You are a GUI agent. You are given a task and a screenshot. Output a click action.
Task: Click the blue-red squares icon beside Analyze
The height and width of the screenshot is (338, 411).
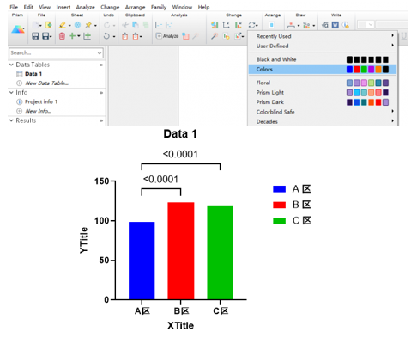pyautogui.click(x=185, y=36)
